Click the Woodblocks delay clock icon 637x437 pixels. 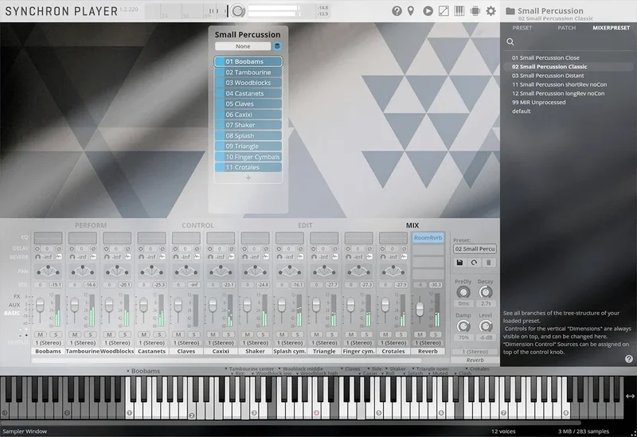[107, 248]
